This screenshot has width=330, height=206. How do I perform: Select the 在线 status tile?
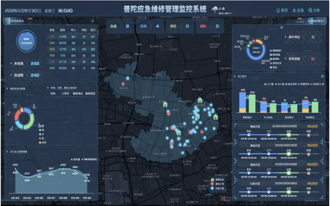tap(120, 26)
